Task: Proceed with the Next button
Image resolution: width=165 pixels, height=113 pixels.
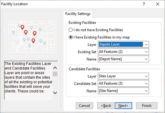Action: pos(123,106)
